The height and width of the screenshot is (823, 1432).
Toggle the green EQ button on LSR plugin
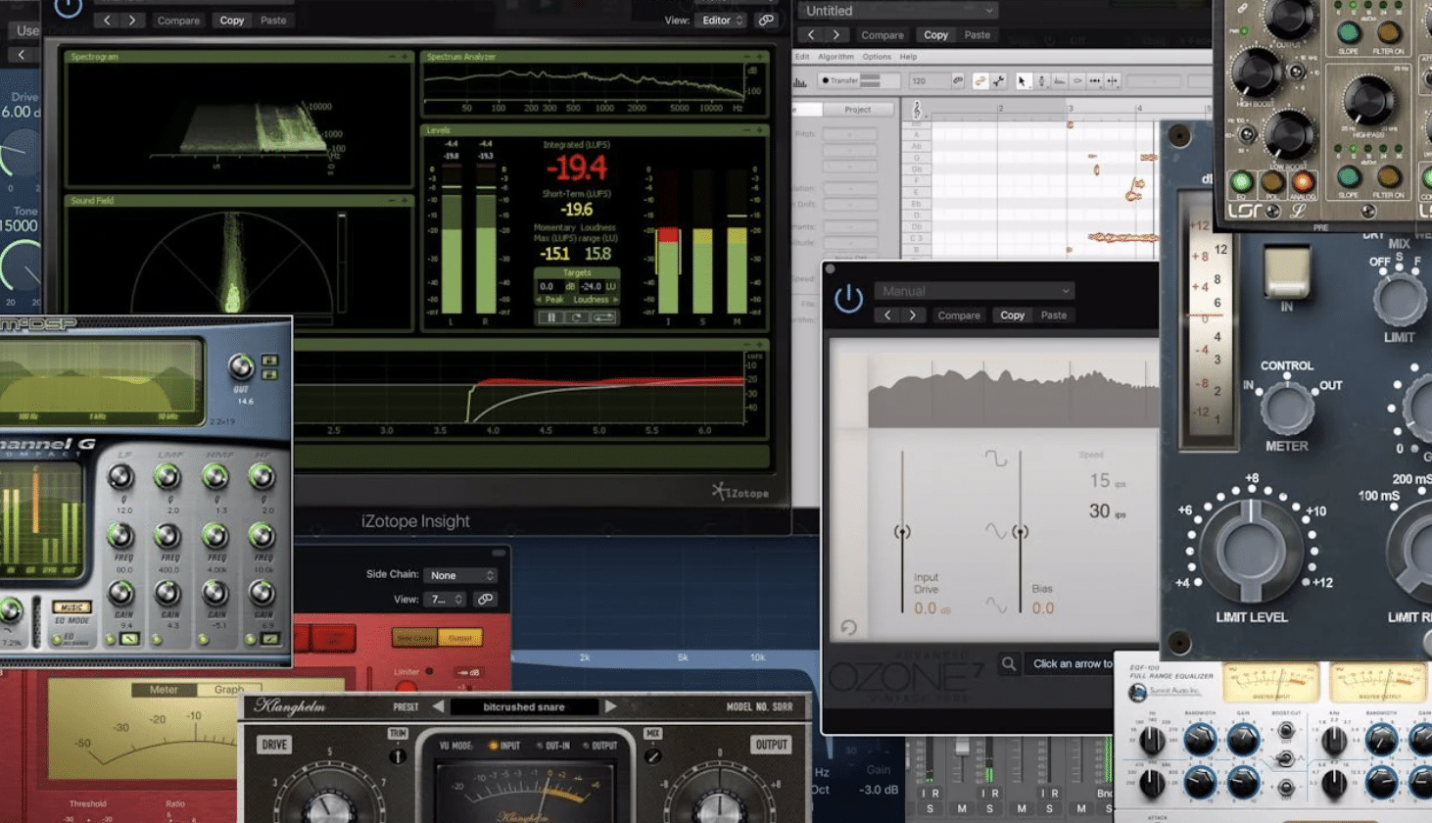click(x=1242, y=182)
